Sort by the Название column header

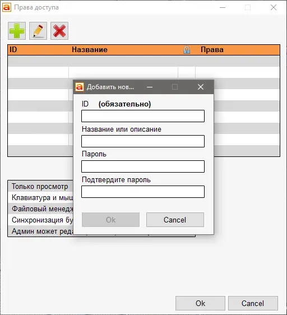(90, 50)
